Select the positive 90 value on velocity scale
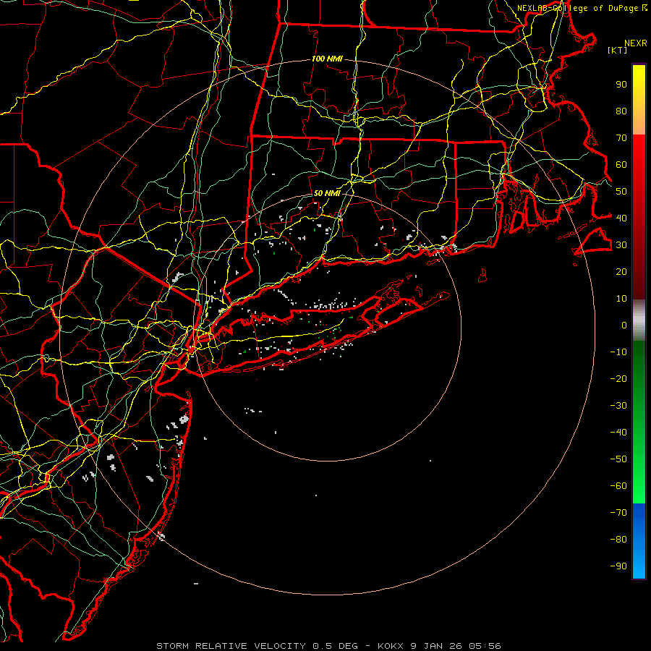Screen dimensions: 651x651 pyautogui.click(x=621, y=85)
